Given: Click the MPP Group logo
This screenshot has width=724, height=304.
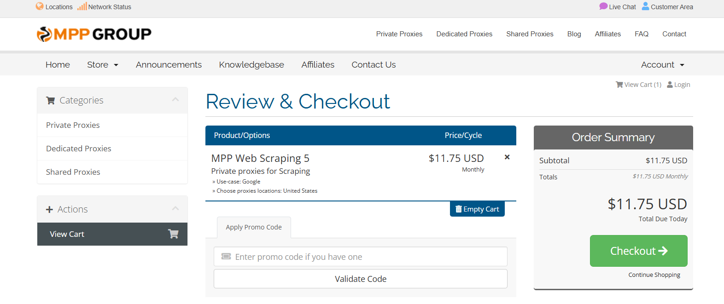Looking at the screenshot, I should pos(94,34).
